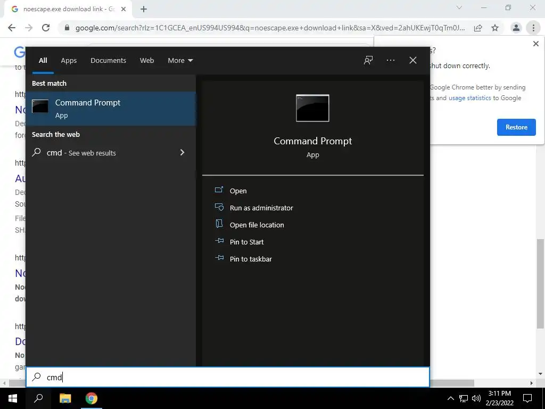Open a new Chrome tab
Viewport: 545px width, 409px height.
[x=144, y=9]
